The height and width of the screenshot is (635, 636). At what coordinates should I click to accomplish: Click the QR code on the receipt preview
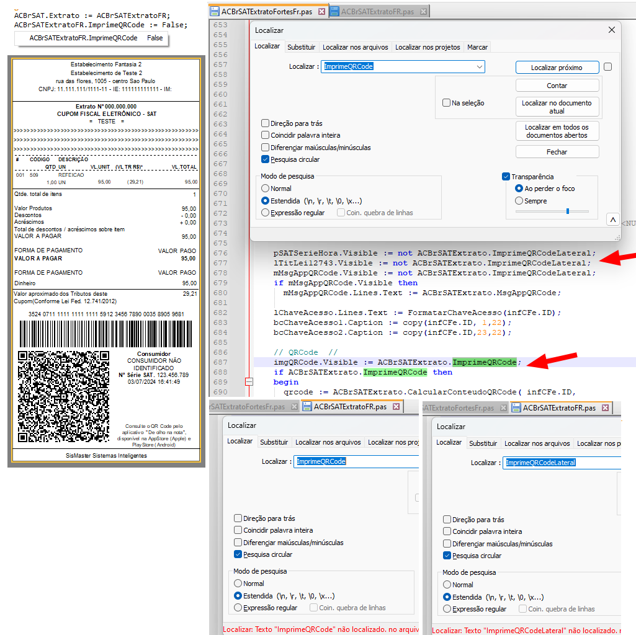64,397
